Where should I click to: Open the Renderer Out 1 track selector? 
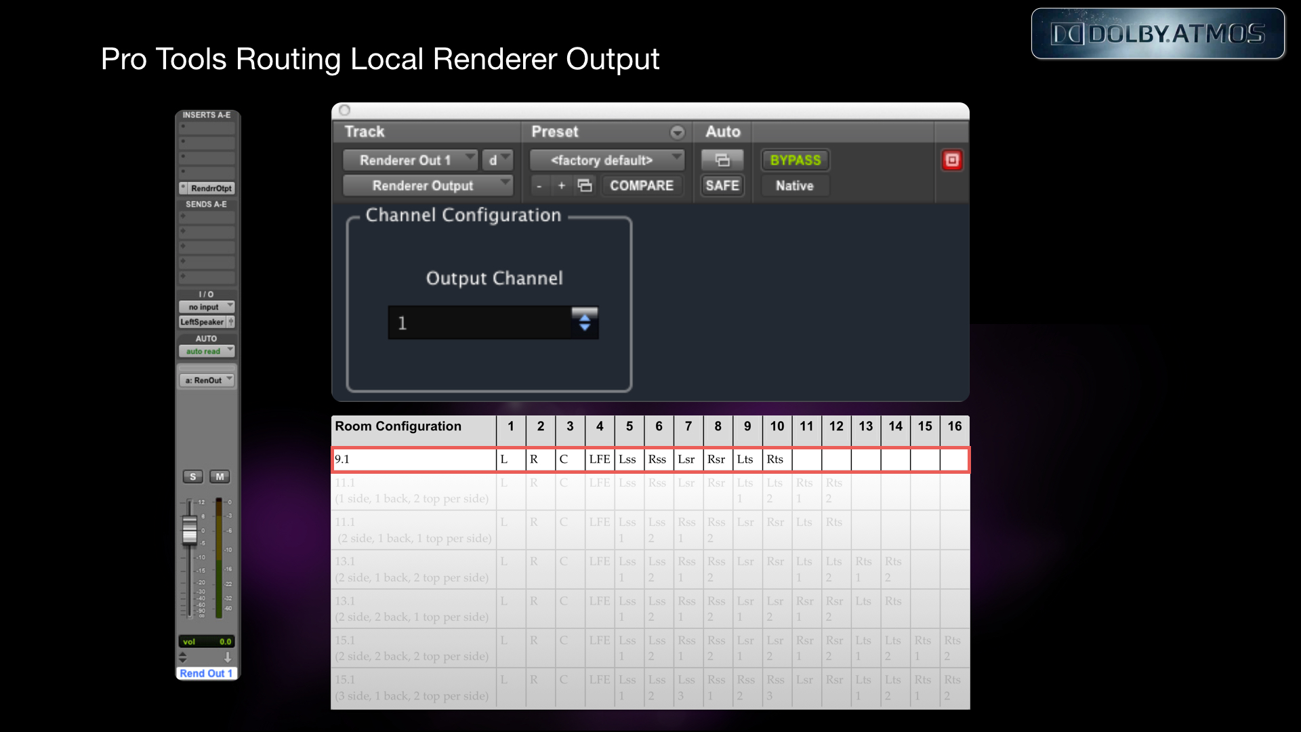410,160
